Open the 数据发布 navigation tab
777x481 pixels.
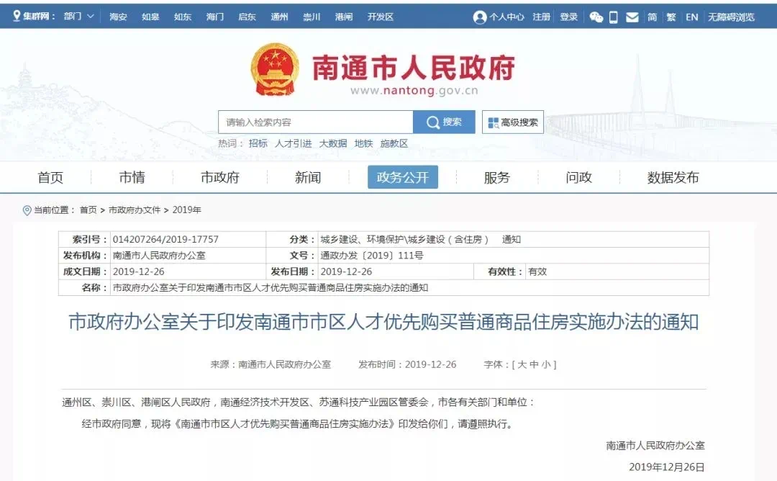point(673,177)
